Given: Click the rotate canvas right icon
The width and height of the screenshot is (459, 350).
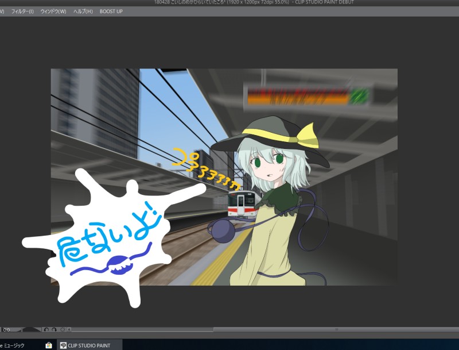Looking at the screenshot, I should [x=54, y=329].
